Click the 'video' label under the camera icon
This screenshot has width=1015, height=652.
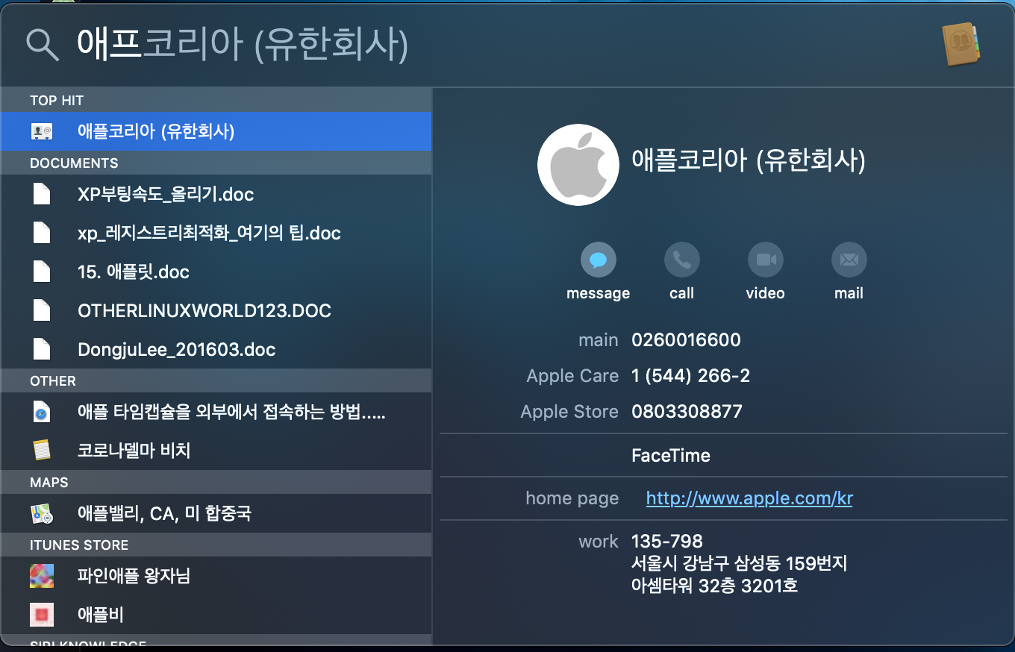tap(766, 293)
